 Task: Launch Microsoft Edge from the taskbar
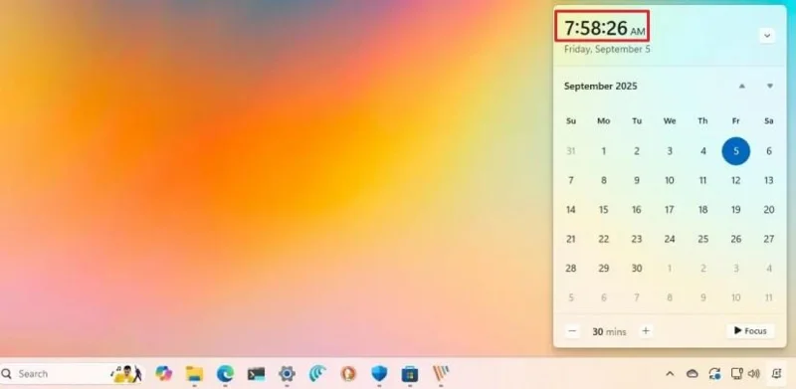226,374
